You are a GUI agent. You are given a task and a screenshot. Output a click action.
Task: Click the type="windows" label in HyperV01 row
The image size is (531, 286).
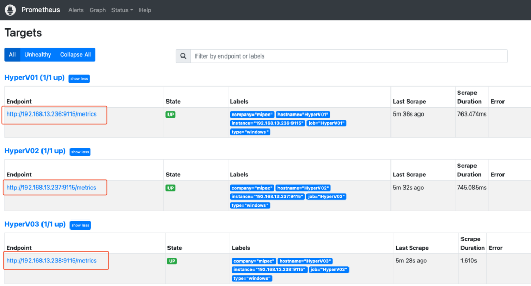pyautogui.click(x=250, y=132)
